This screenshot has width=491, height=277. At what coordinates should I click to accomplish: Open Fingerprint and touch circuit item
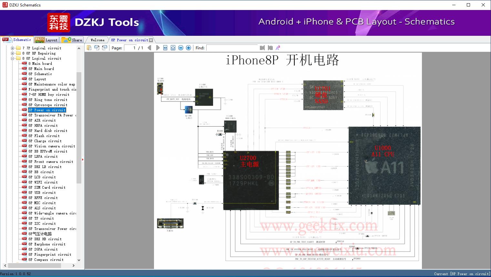(x=52, y=89)
